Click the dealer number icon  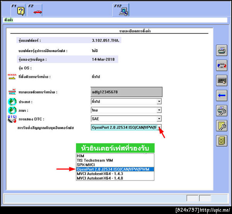click(12, 92)
